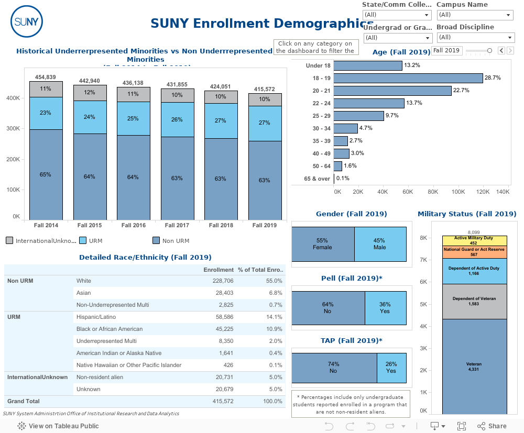The height and width of the screenshot is (433, 524).
Task: Click the Undo arrow in bottom toolbar
Action: (329, 426)
